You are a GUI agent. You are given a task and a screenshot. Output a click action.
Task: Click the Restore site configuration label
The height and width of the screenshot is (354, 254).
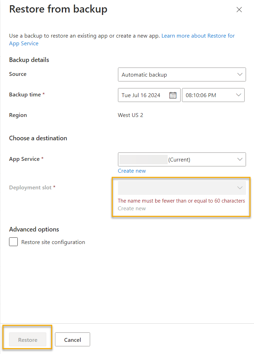(53, 242)
